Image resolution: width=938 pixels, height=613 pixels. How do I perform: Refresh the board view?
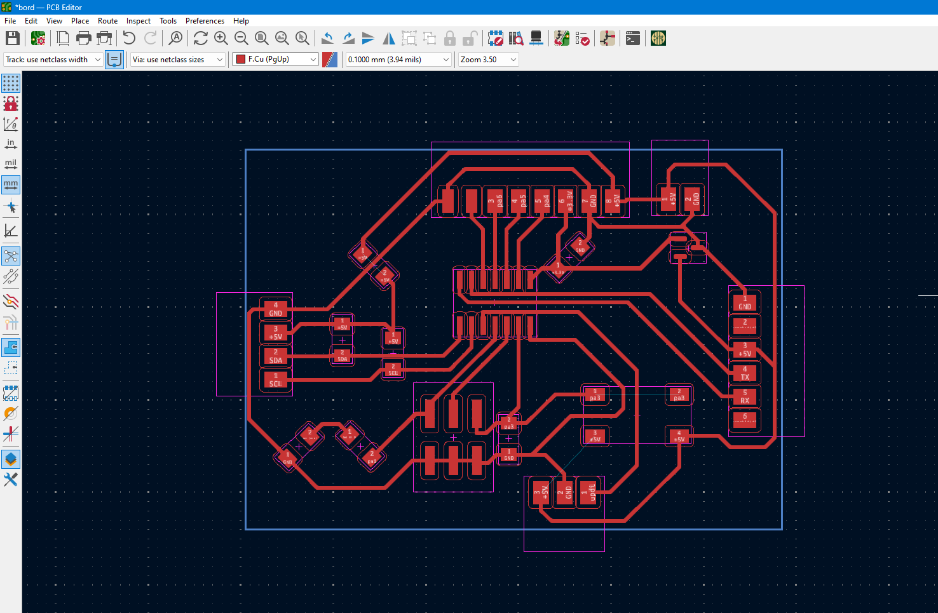point(201,39)
